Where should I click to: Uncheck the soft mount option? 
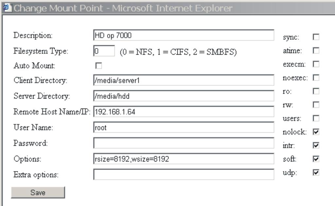click(316, 159)
